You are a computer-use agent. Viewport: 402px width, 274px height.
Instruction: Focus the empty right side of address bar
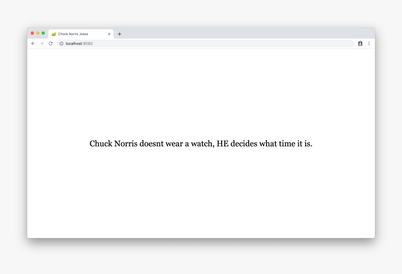click(x=234, y=43)
